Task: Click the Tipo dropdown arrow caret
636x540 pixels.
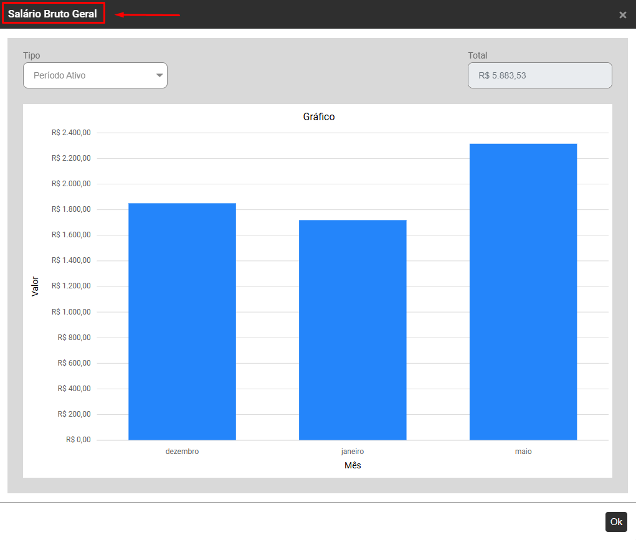Action: tap(159, 75)
